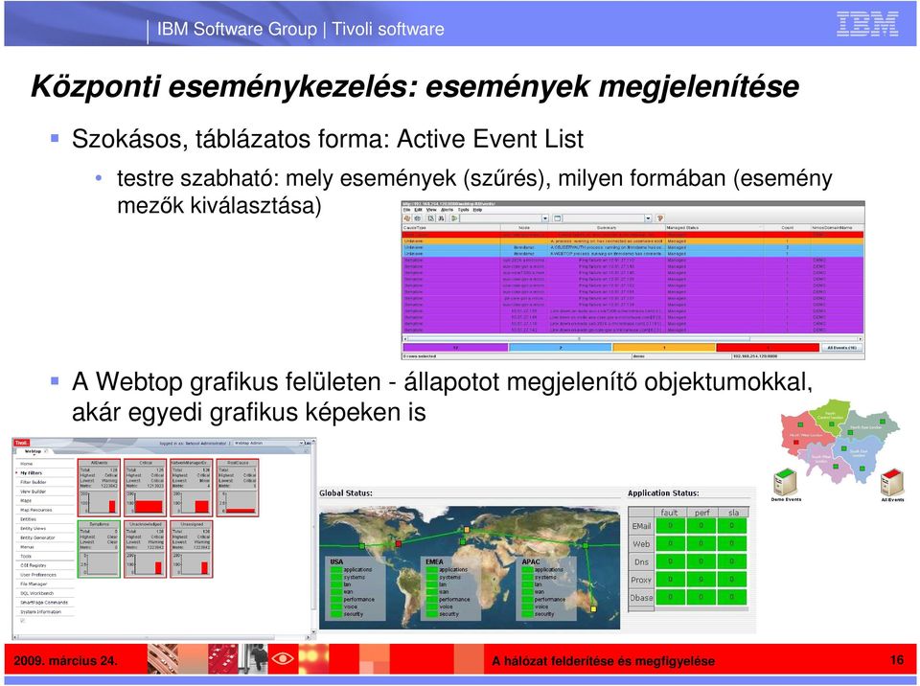Screen dimensions: 920x686
Task: Select the OBJSERVAUTH process event row
Action: [632, 247]
